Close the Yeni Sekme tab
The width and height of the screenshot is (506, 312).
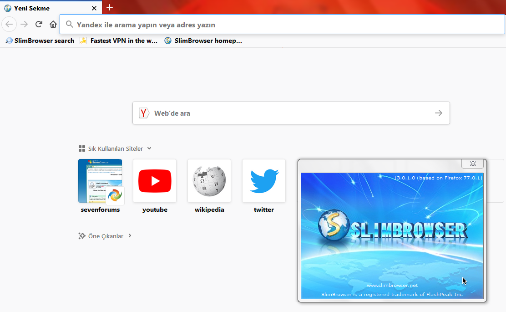point(94,8)
